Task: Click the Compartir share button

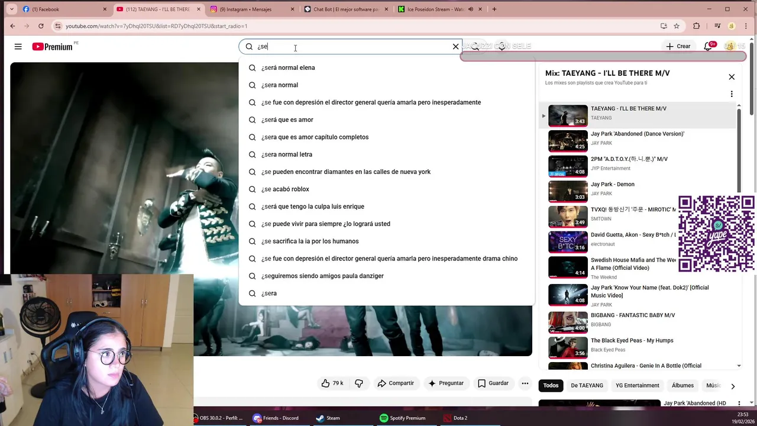Action: click(396, 383)
